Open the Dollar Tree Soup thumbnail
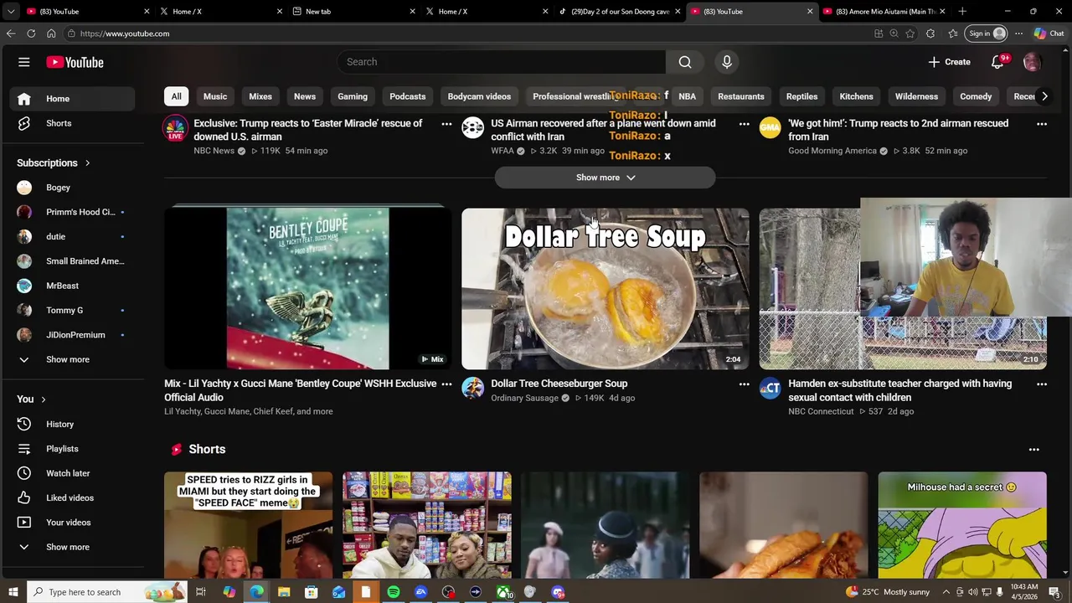Screen dimensions: 1072x603 click(605, 288)
